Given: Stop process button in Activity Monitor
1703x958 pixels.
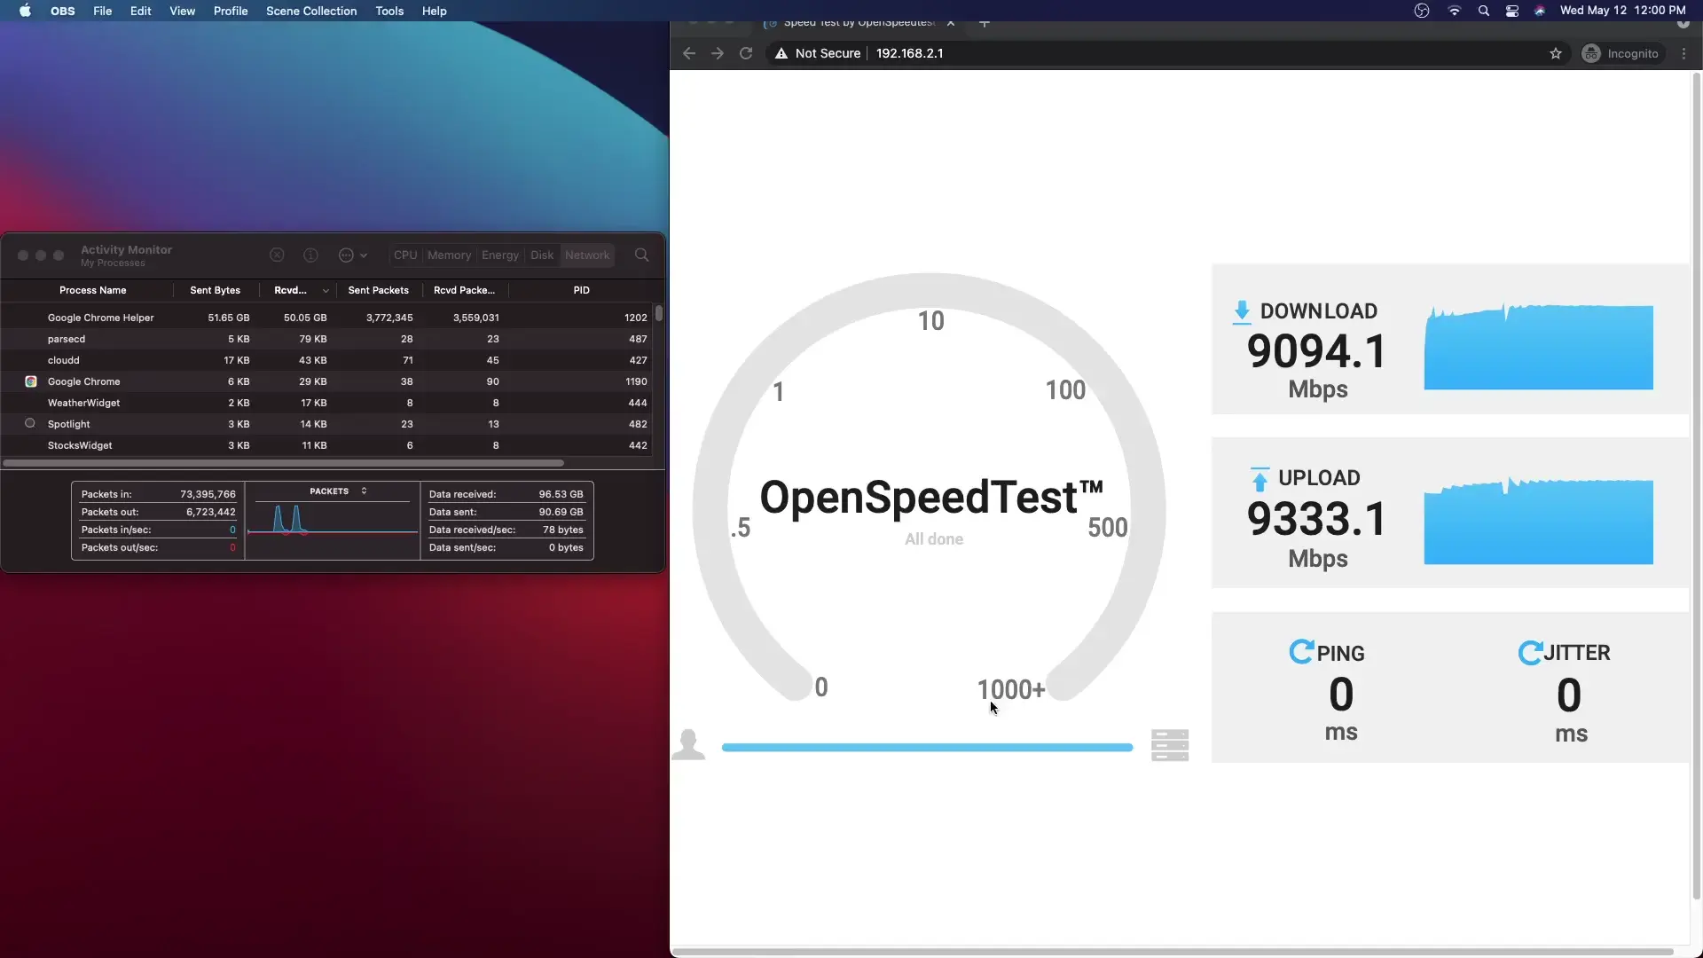Looking at the screenshot, I should click(277, 255).
